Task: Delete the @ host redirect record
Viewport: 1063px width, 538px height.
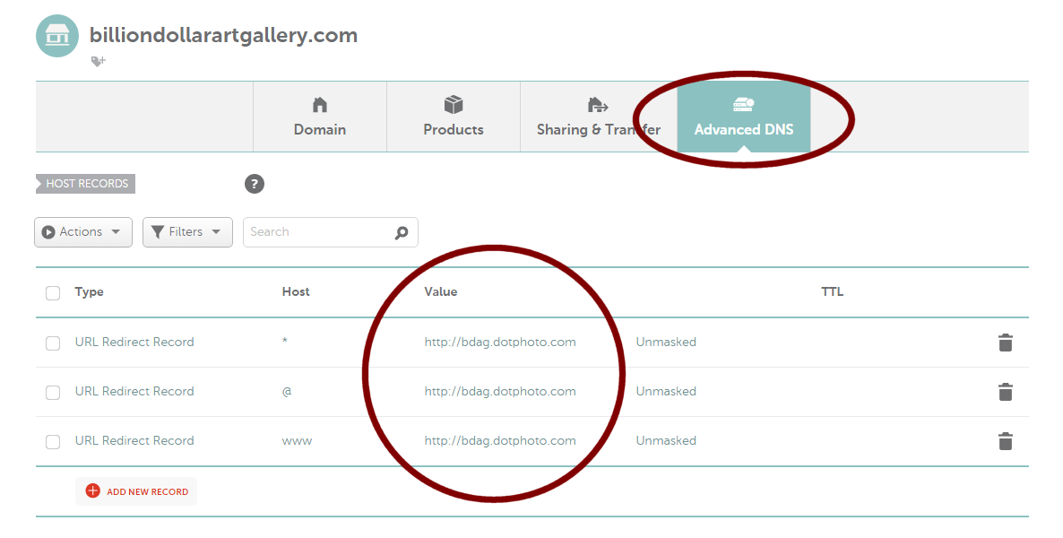Action: [1006, 392]
